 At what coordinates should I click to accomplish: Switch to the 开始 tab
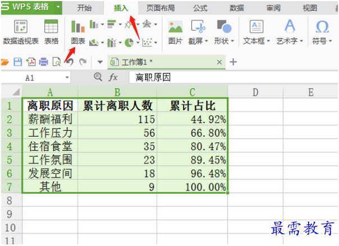pos(84,8)
